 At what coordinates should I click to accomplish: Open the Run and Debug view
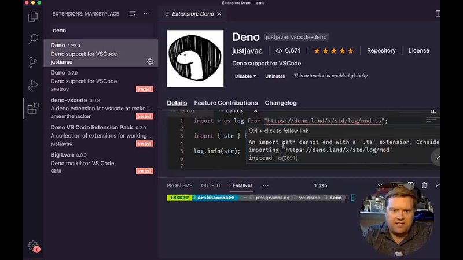coord(33,85)
